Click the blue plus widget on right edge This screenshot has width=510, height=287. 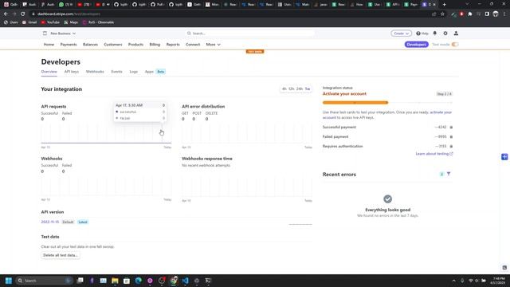tap(504, 157)
